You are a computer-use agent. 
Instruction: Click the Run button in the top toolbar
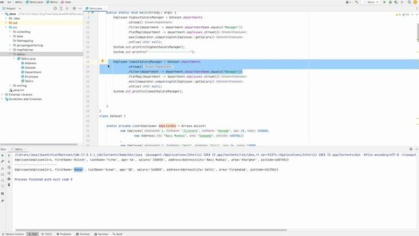(384, 2)
